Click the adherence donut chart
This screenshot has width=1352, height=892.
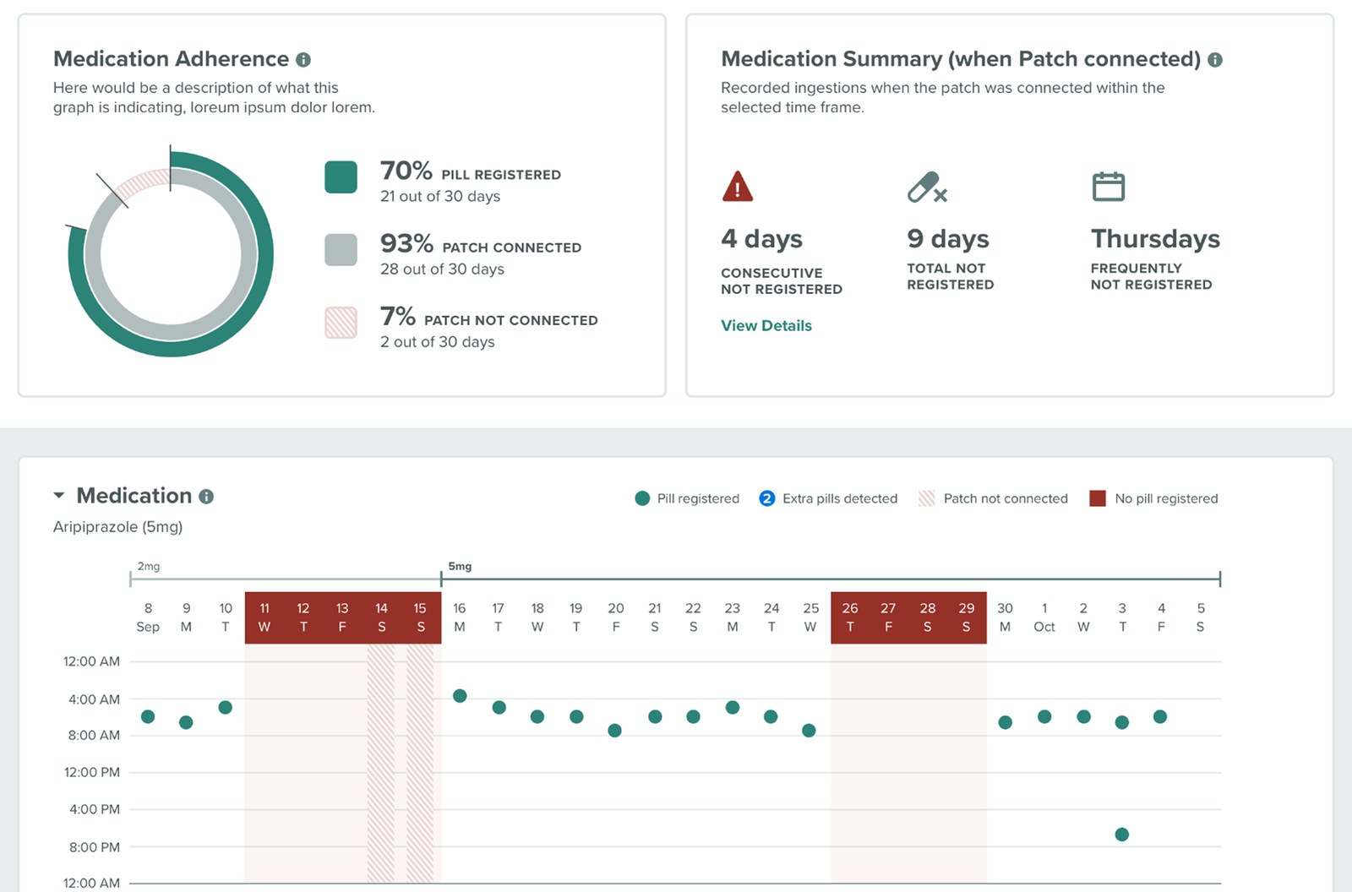click(171, 253)
